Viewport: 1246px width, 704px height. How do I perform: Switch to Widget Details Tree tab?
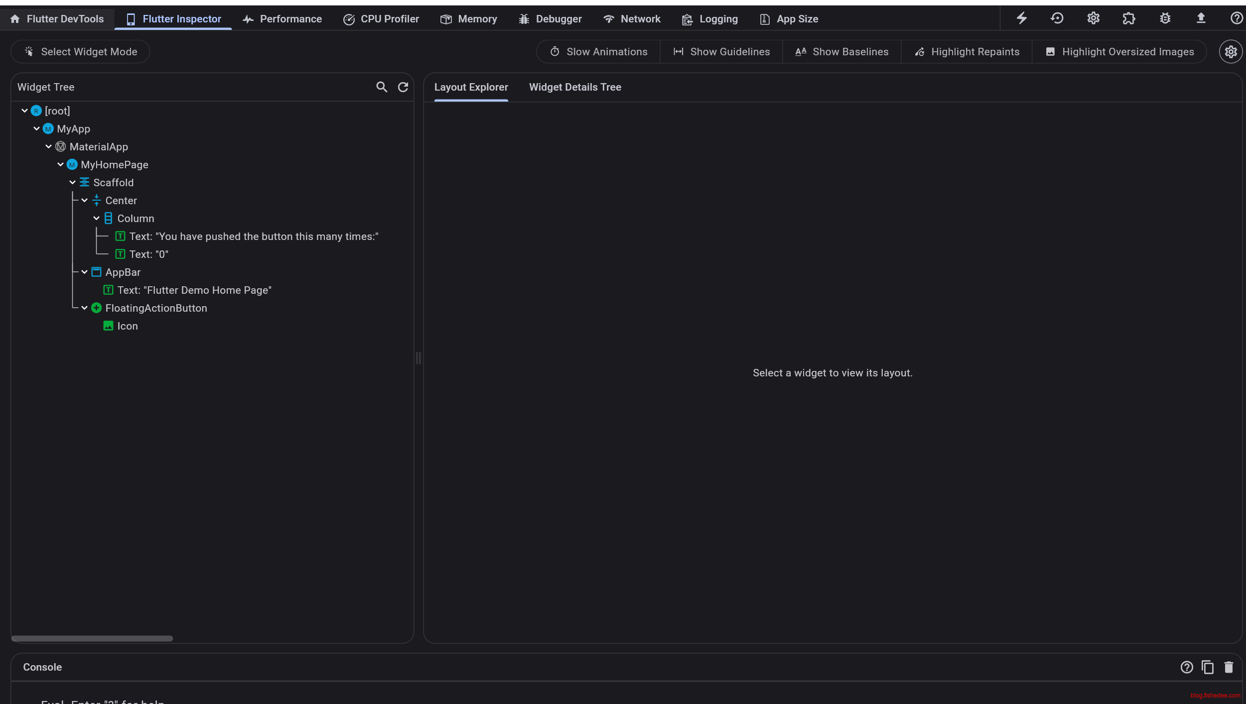(x=575, y=87)
